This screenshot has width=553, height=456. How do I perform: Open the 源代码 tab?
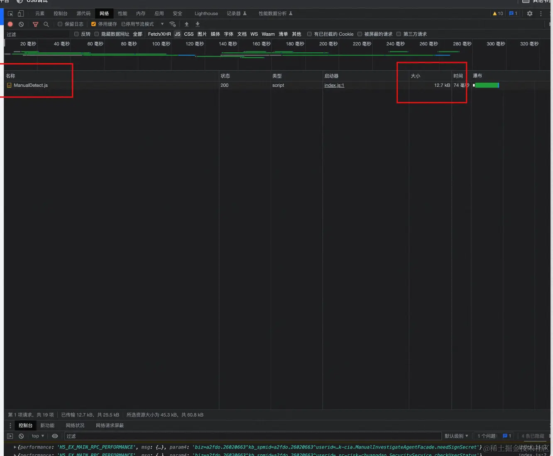click(83, 14)
